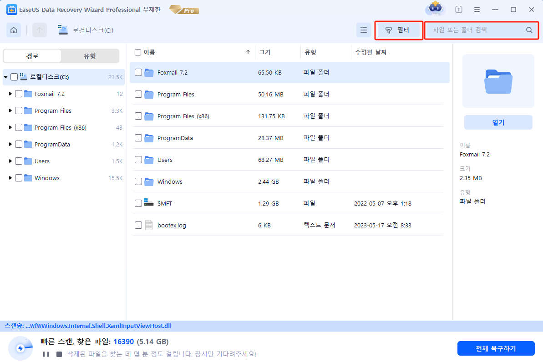
Task: Sort by the 크기 (size) column header
Action: point(265,52)
